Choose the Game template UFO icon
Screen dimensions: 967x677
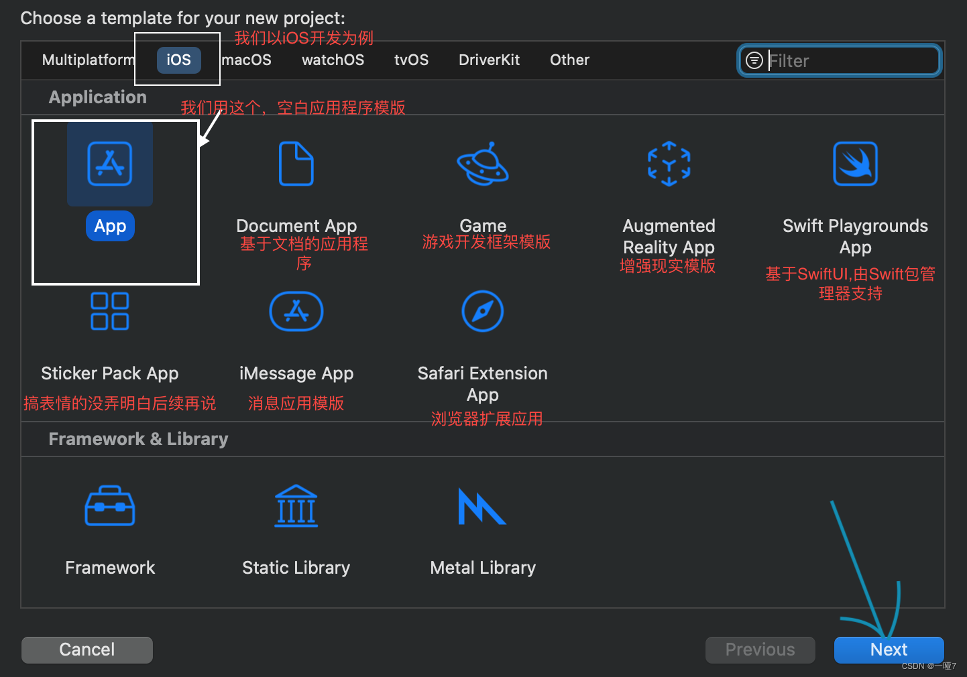pyautogui.click(x=483, y=164)
